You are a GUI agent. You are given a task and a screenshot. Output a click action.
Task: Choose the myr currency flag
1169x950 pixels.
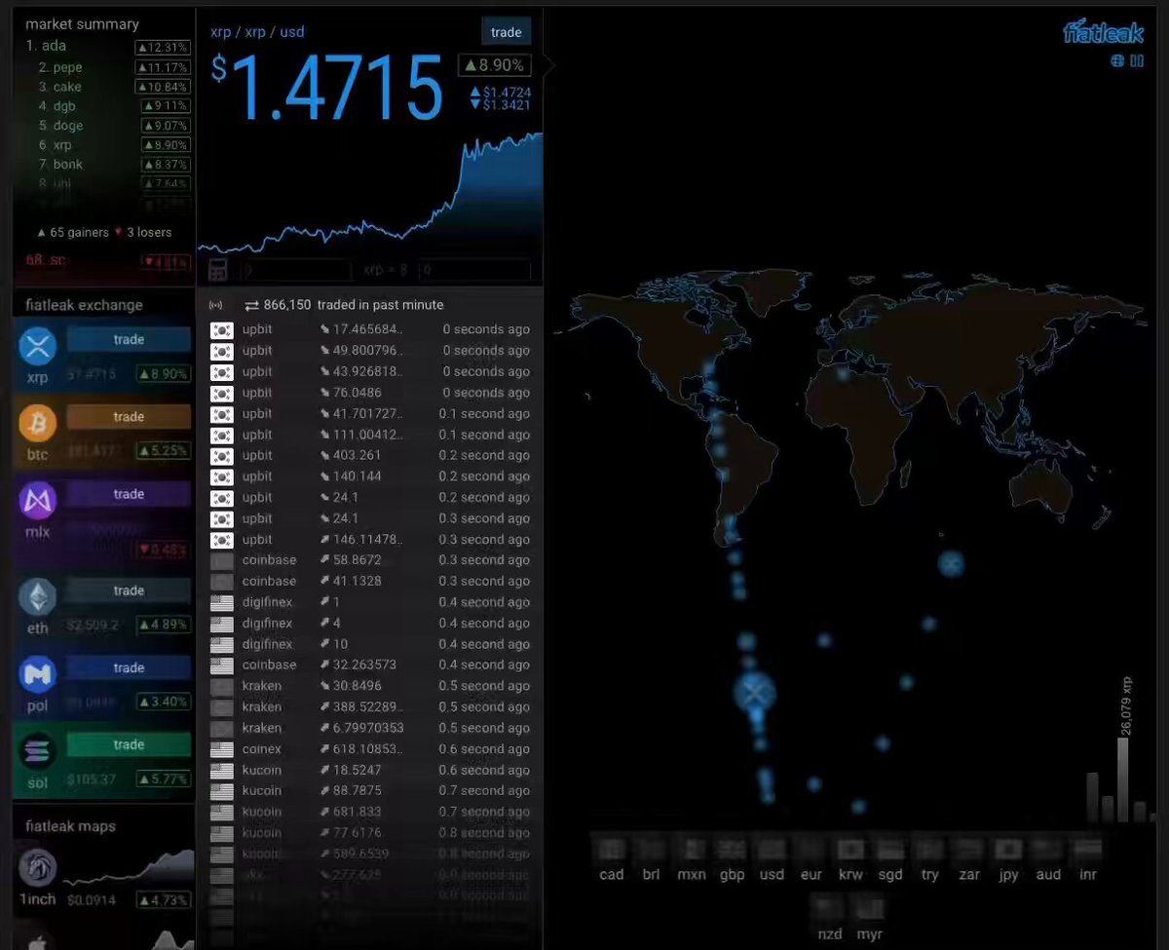click(x=870, y=908)
